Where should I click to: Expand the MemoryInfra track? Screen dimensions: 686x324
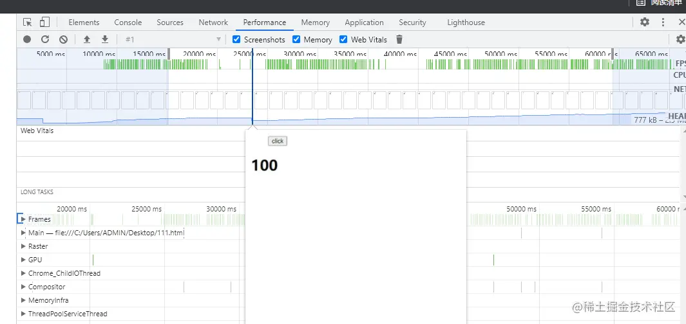point(24,300)
